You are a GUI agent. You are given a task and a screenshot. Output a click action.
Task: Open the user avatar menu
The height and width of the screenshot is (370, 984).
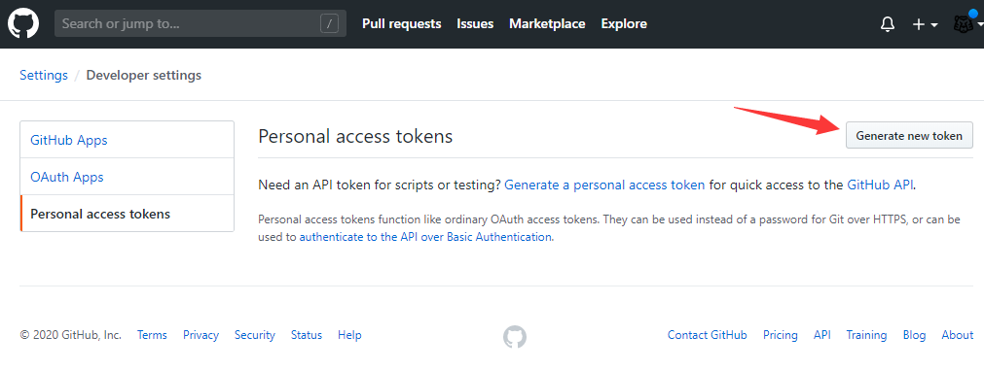click(967, 23)
